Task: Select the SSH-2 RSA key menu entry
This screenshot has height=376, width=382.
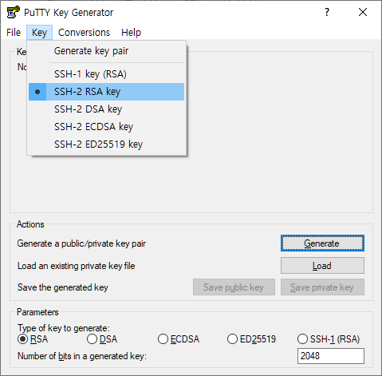Action: click(106, 92)
